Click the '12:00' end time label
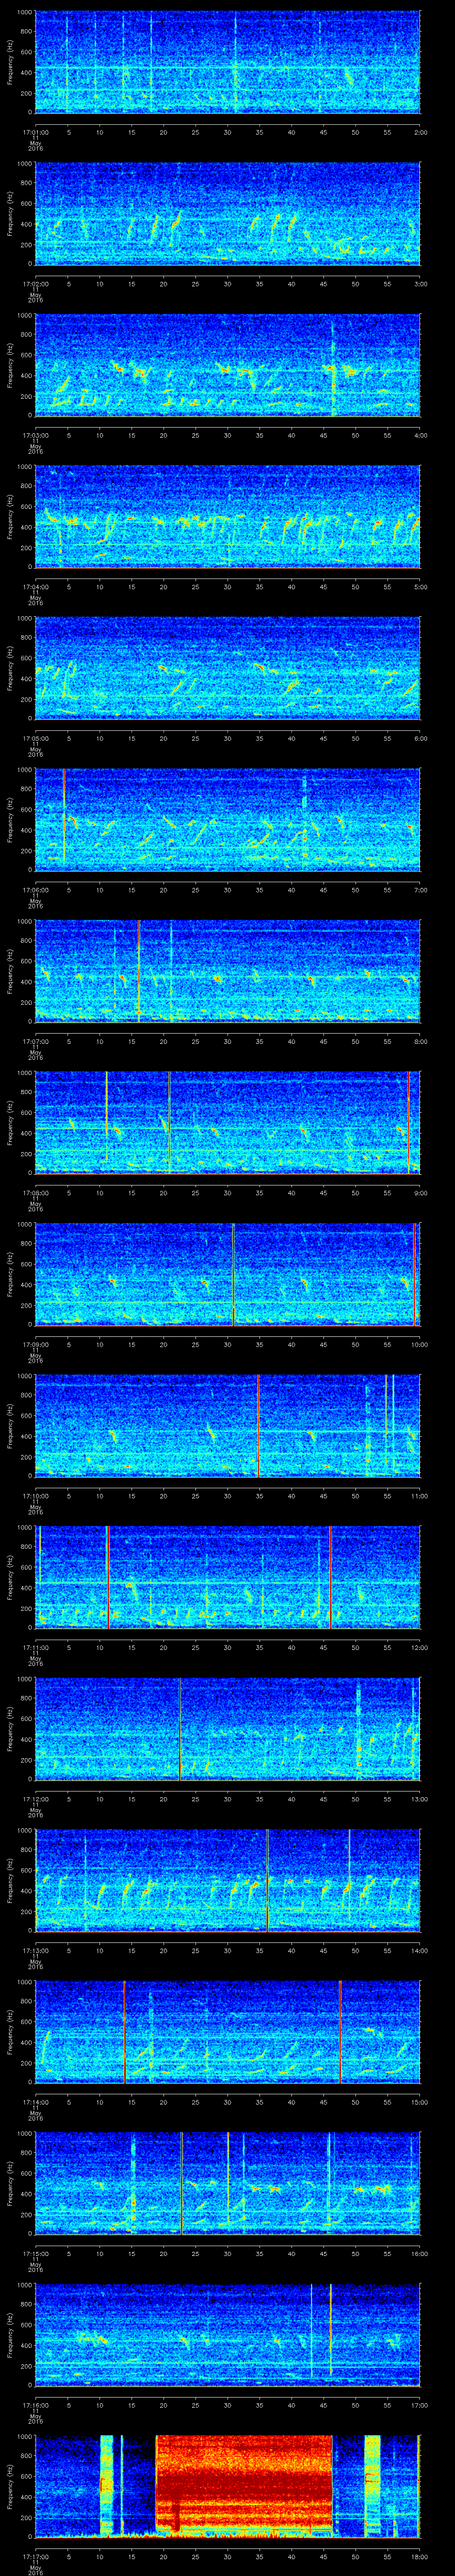 (419, 1647)
